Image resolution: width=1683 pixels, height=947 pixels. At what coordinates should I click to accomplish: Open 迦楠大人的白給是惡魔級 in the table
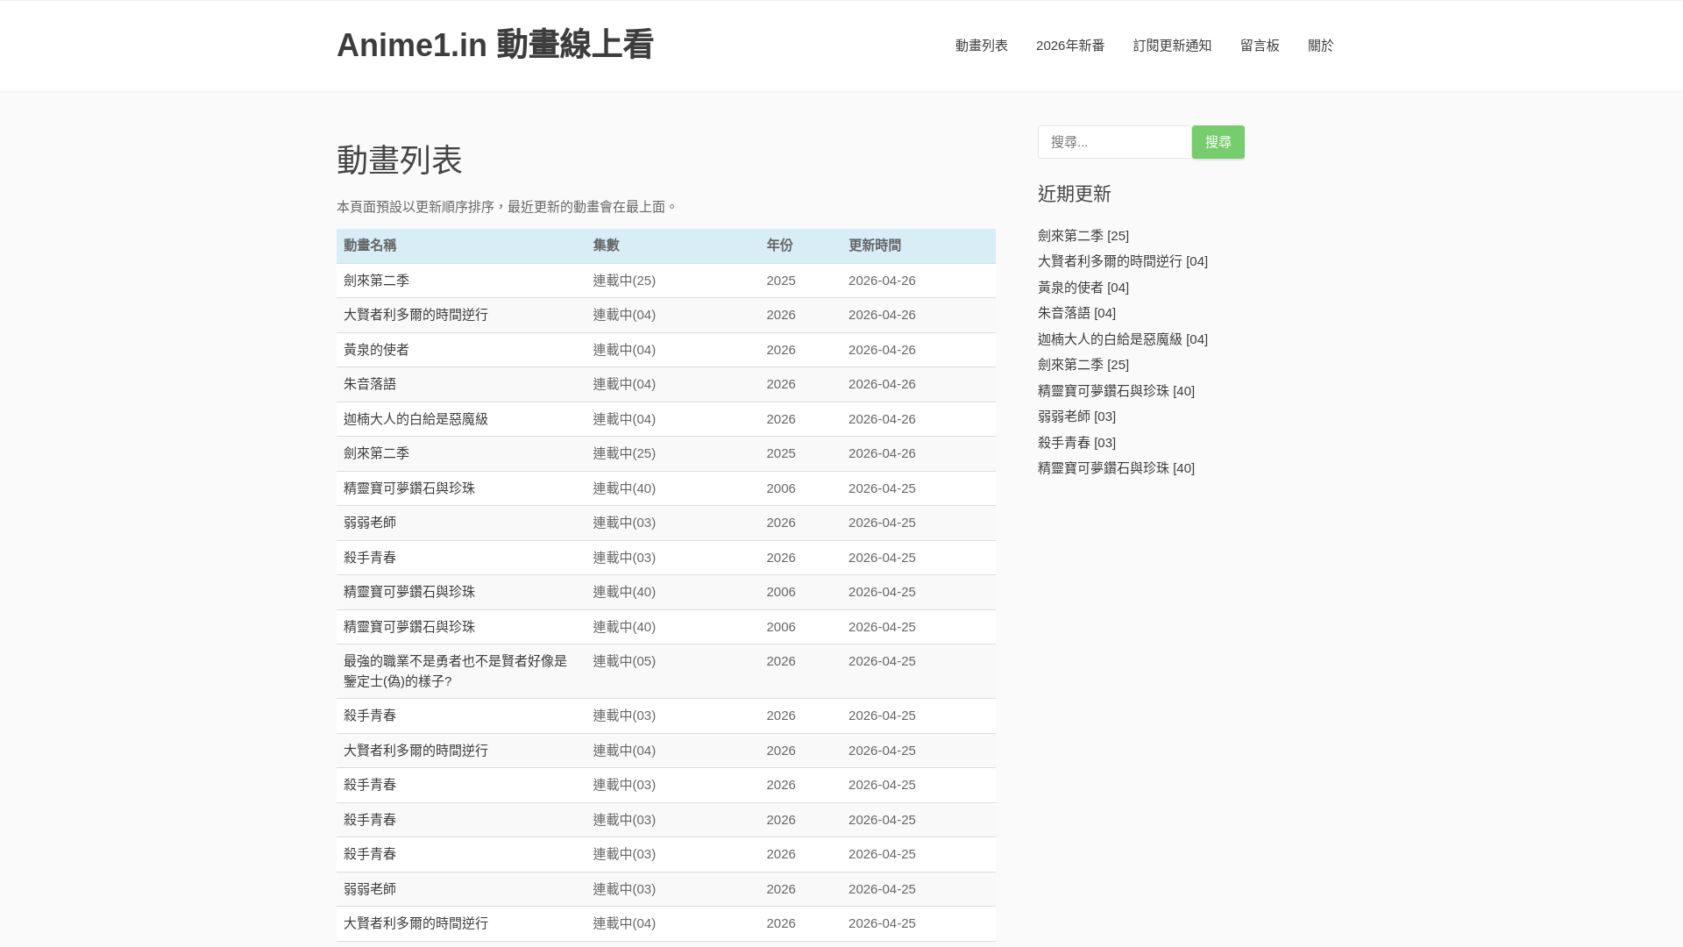(x=415, y=419)
